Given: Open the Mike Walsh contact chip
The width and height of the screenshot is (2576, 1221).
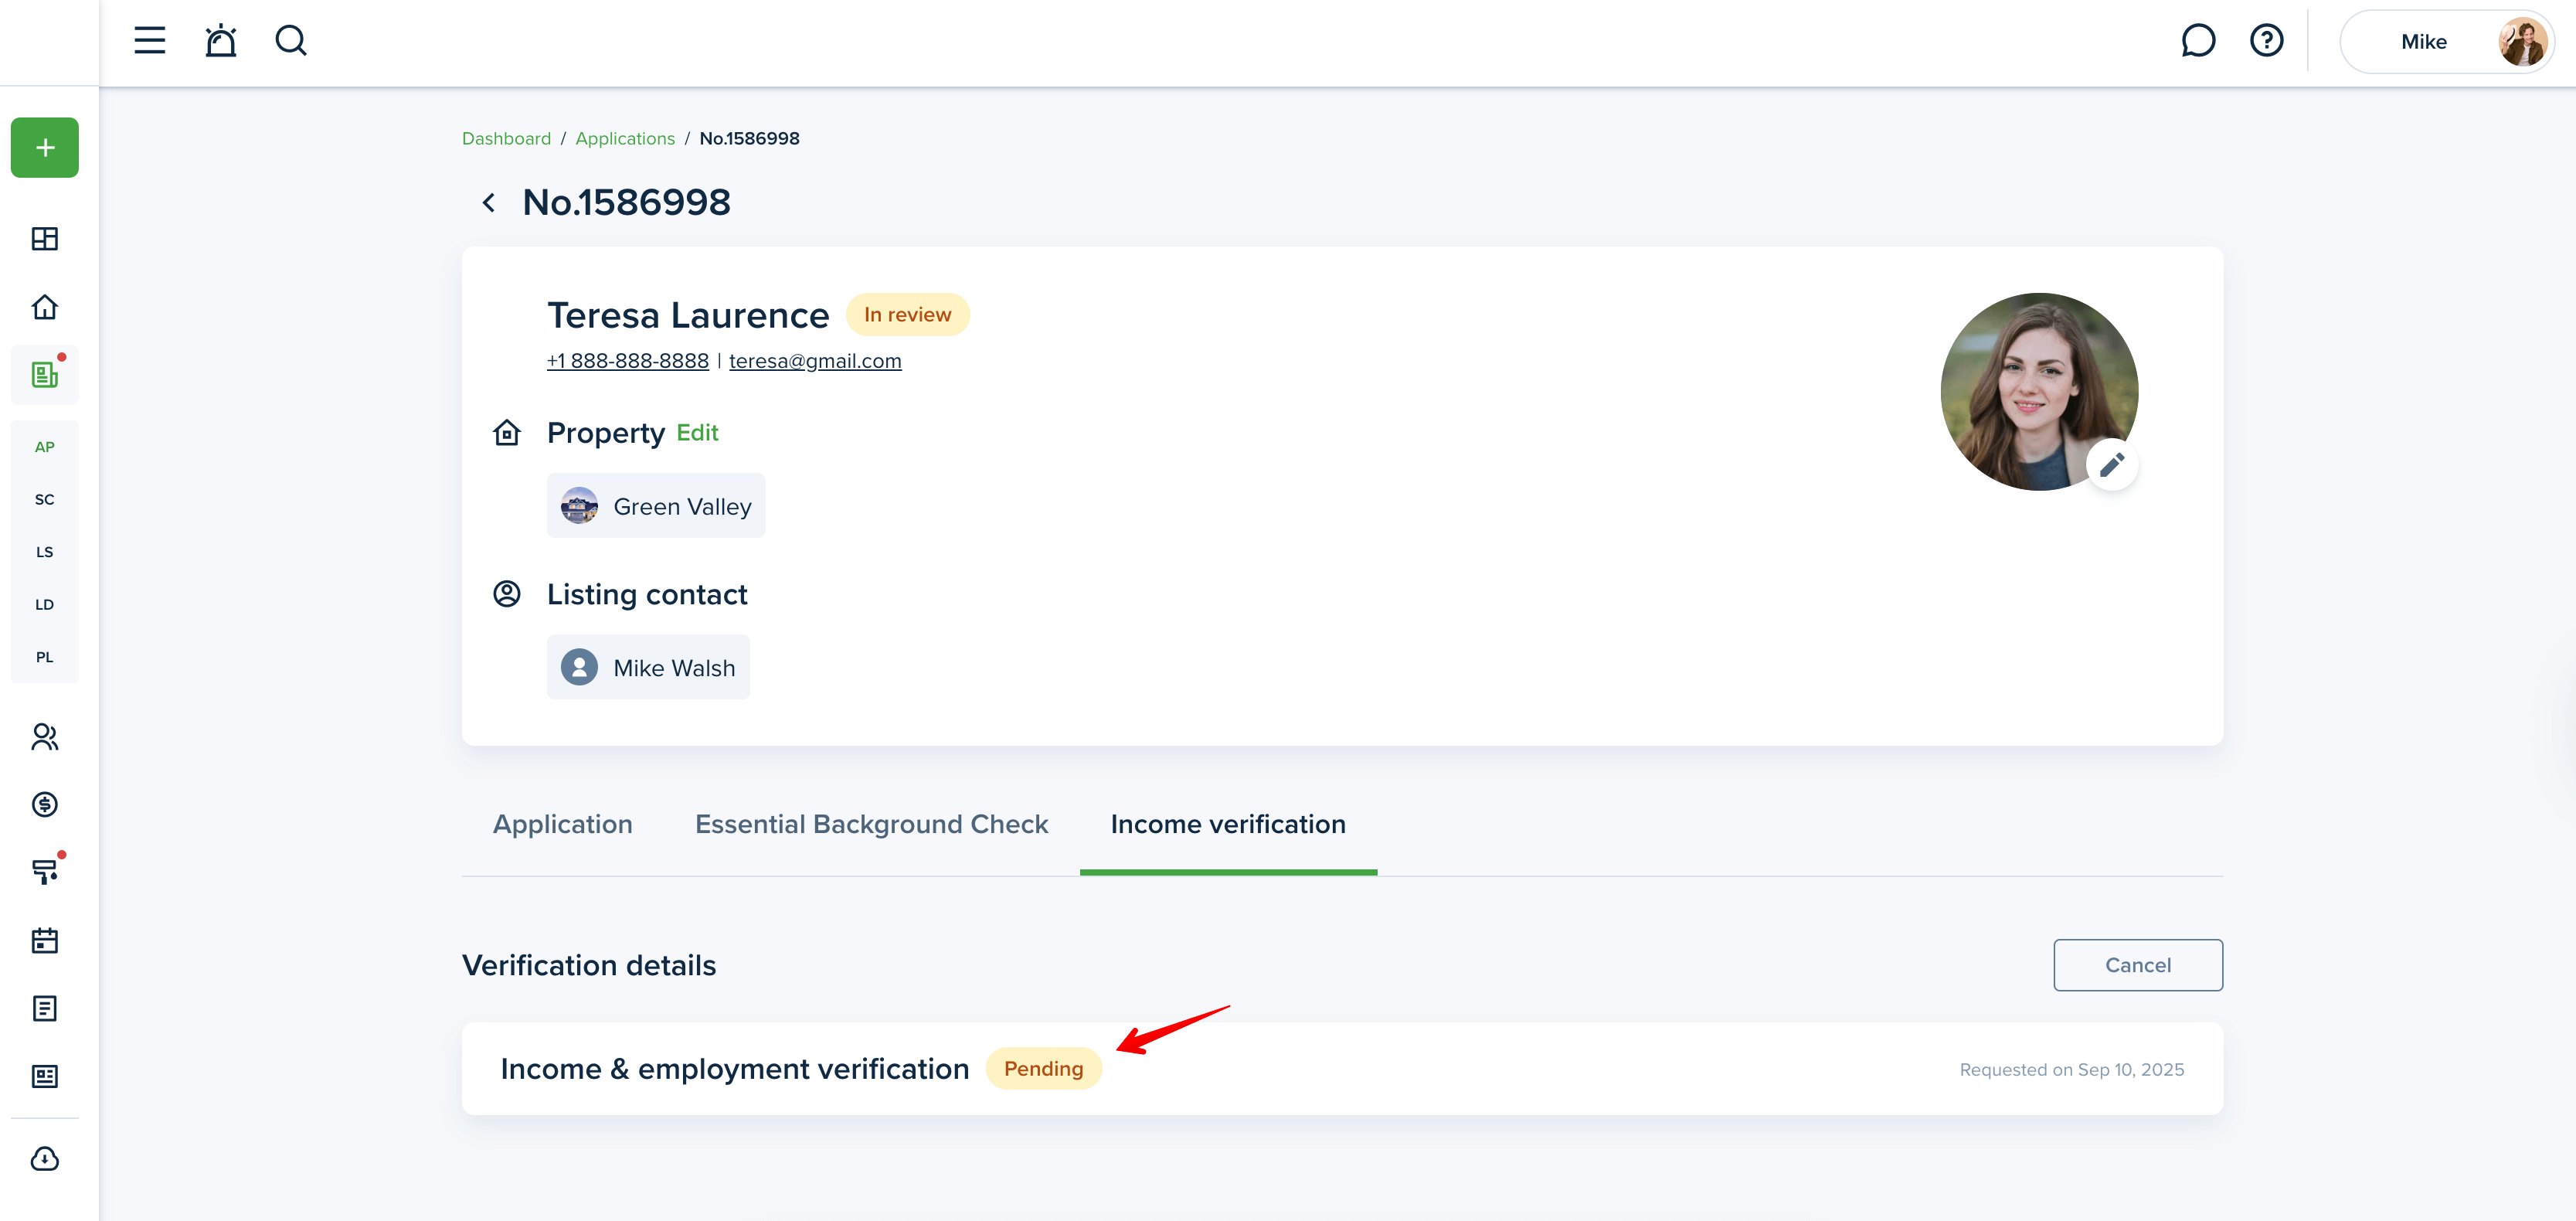Looking at the screenshot, I should pyautogui.click(x=648, y=668).
